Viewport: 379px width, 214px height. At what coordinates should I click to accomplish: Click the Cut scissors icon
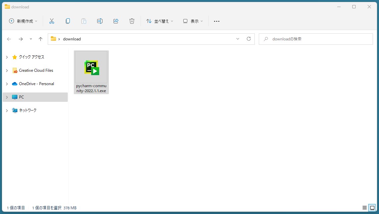52,21
